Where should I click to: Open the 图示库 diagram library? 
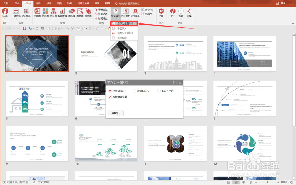[53, 13]
